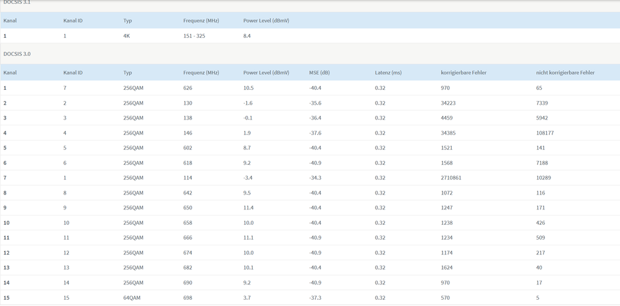
Task: Click the korrigierbare Fehler column header
Action: 463,72
